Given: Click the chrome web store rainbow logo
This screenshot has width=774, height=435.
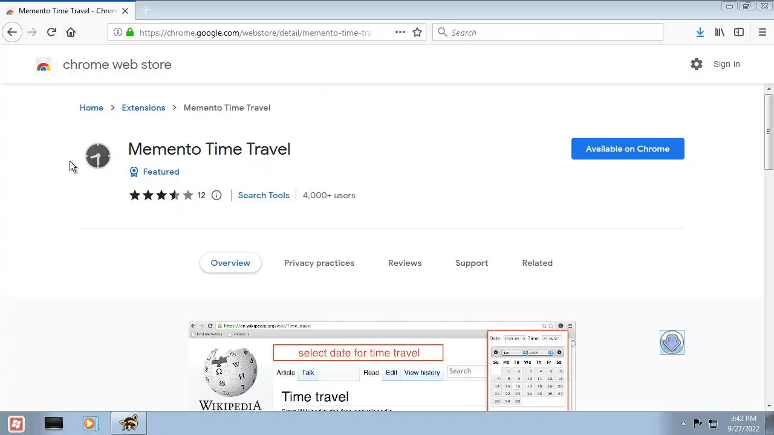Looking at the screenshot, I should point(44,65).
